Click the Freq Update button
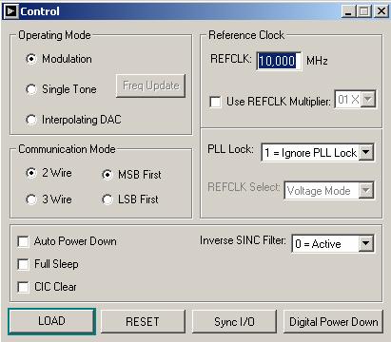This screenshot has width=391, height=342. click(x=151, y=85)
